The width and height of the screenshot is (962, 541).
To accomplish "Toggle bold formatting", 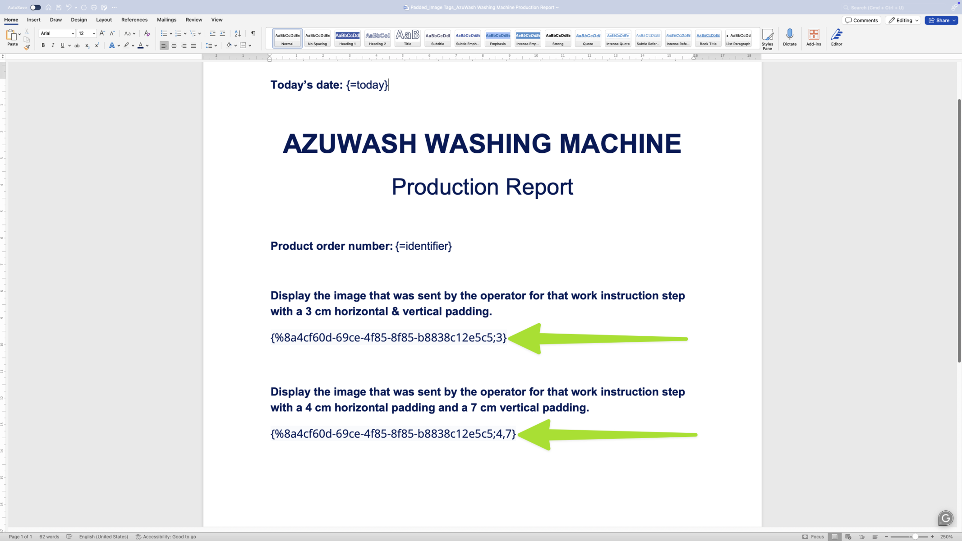I will coord(43,45).
